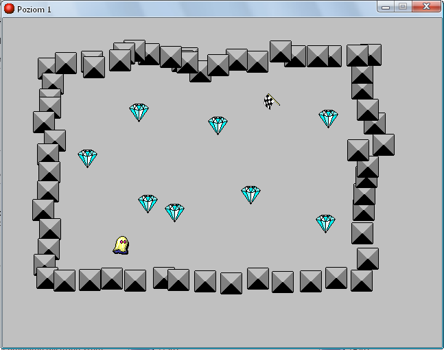Screen dimensions: 444x350
Task: Click the top wall block above the flag
Action: click(280, 51)
